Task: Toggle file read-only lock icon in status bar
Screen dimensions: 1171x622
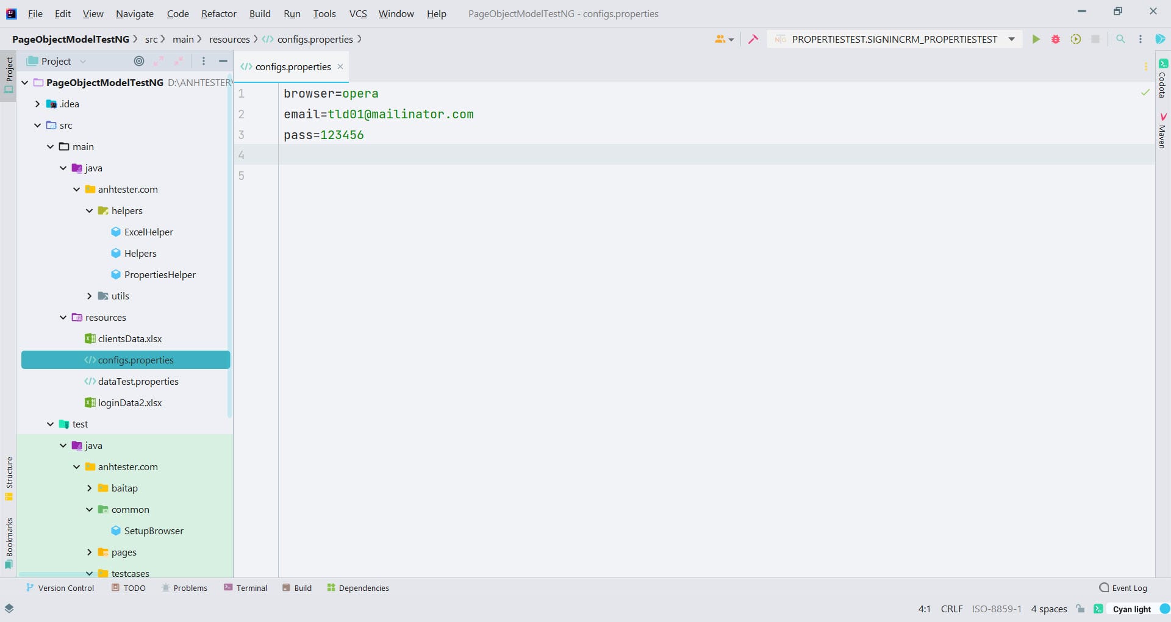Action: [1081, 609]
